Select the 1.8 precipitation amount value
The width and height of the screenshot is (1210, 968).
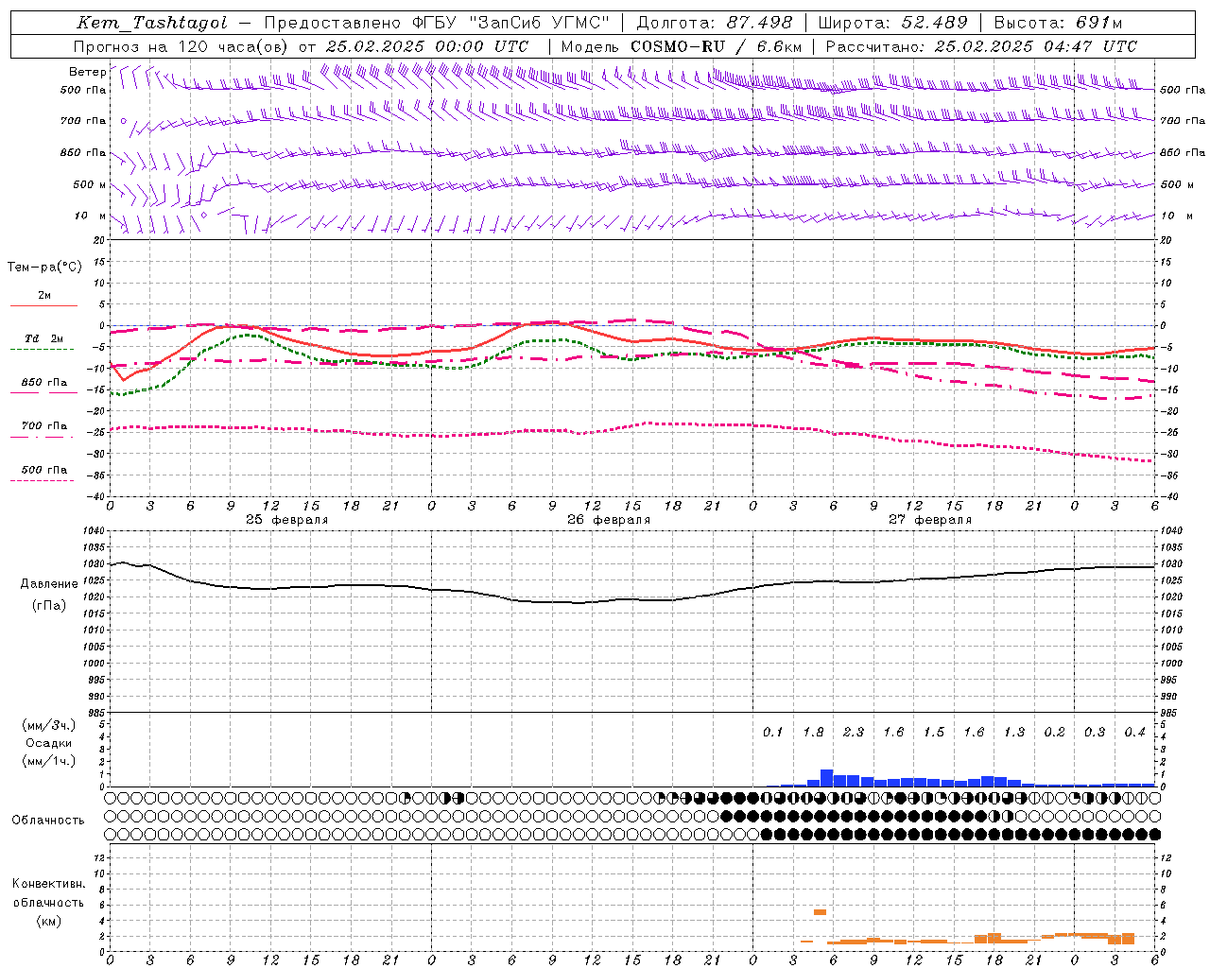coord(813,733)
